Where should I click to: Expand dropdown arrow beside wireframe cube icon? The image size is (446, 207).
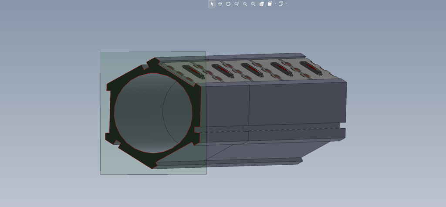coord(286,4)
